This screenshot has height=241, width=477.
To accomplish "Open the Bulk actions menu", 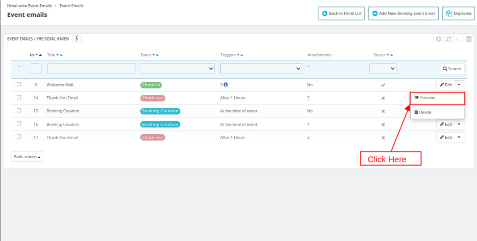I will tap(27, 157).
